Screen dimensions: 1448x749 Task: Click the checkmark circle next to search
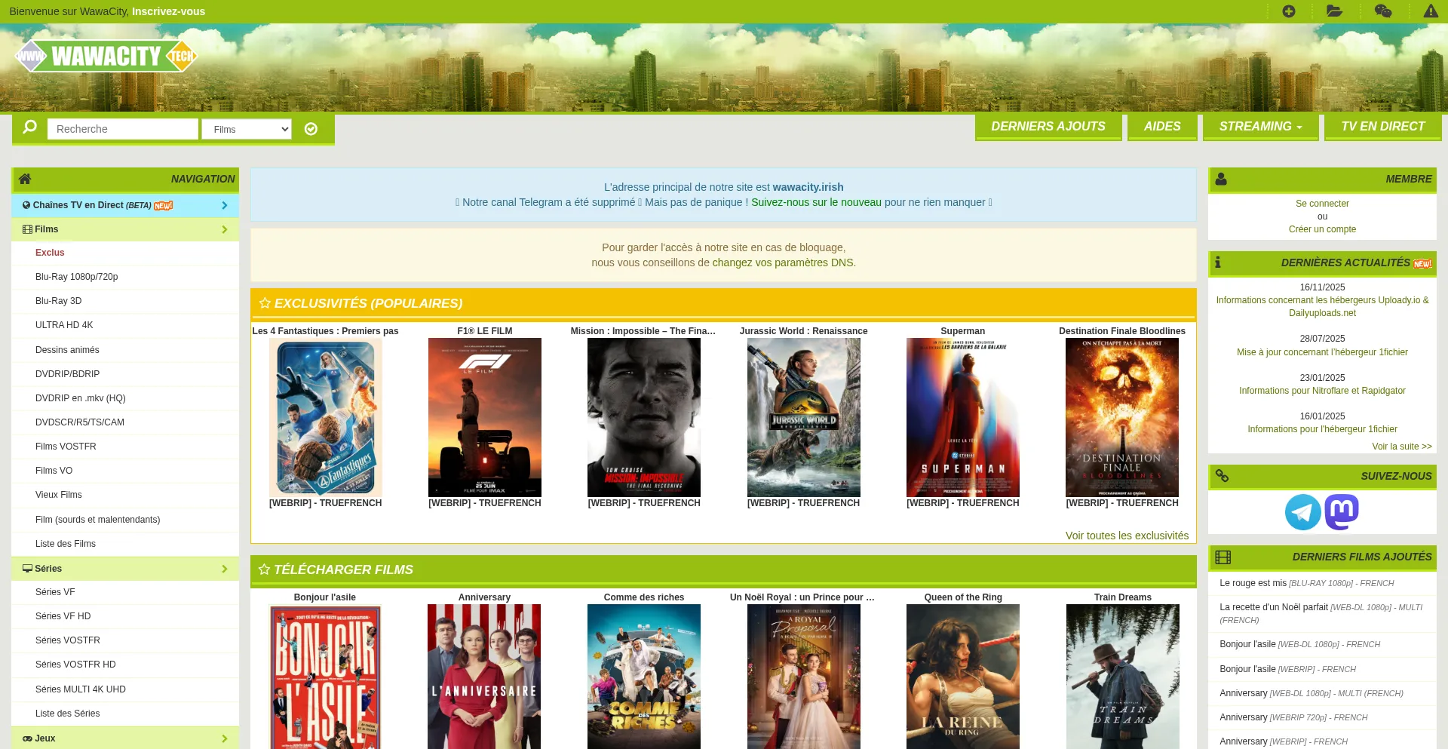click(311, 129)
